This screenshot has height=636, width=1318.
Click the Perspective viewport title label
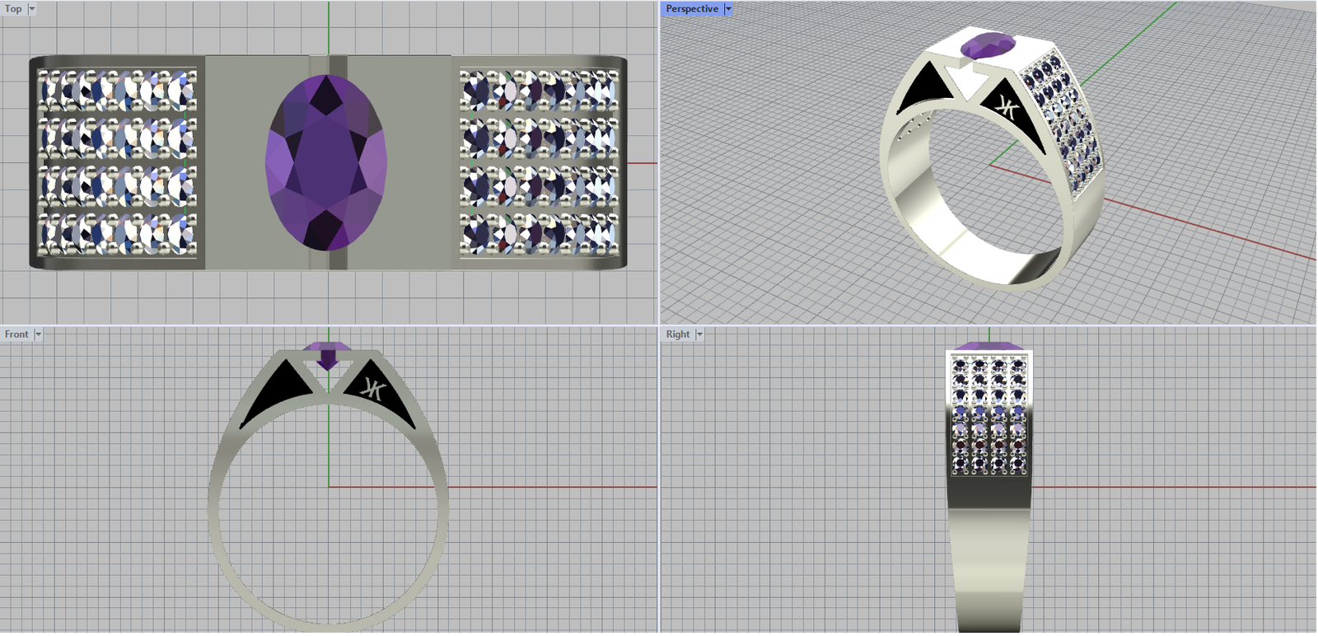(691, 9)
